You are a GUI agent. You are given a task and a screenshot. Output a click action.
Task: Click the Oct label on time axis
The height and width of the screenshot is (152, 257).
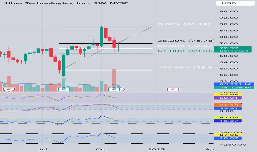102,149
